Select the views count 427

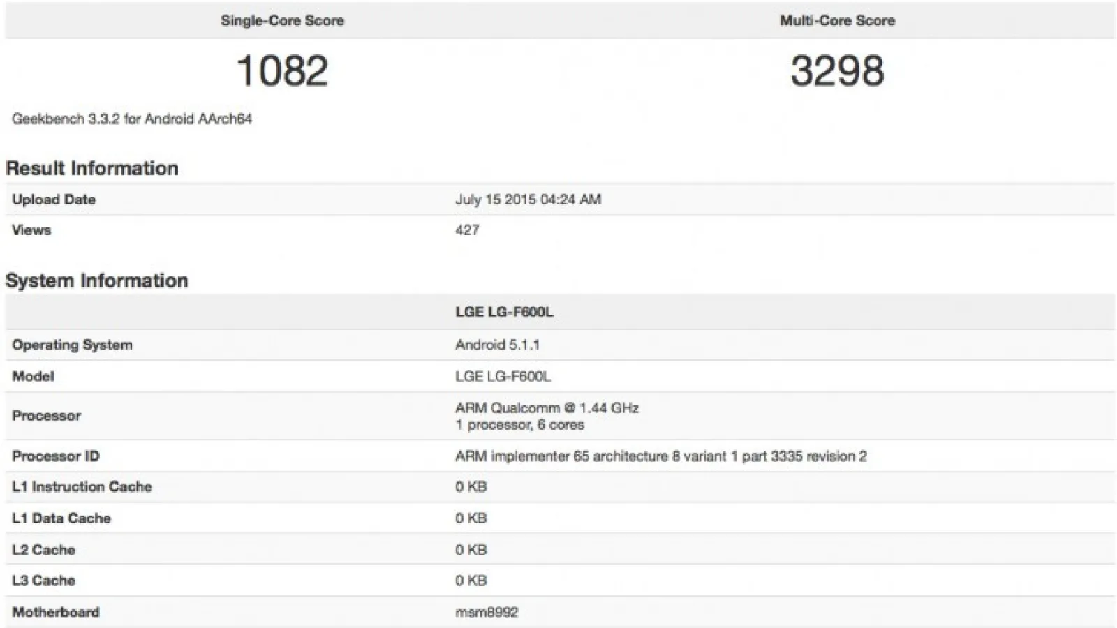pos(467,230)
